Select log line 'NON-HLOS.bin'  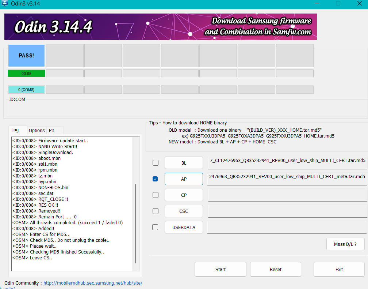click(40, 187)
